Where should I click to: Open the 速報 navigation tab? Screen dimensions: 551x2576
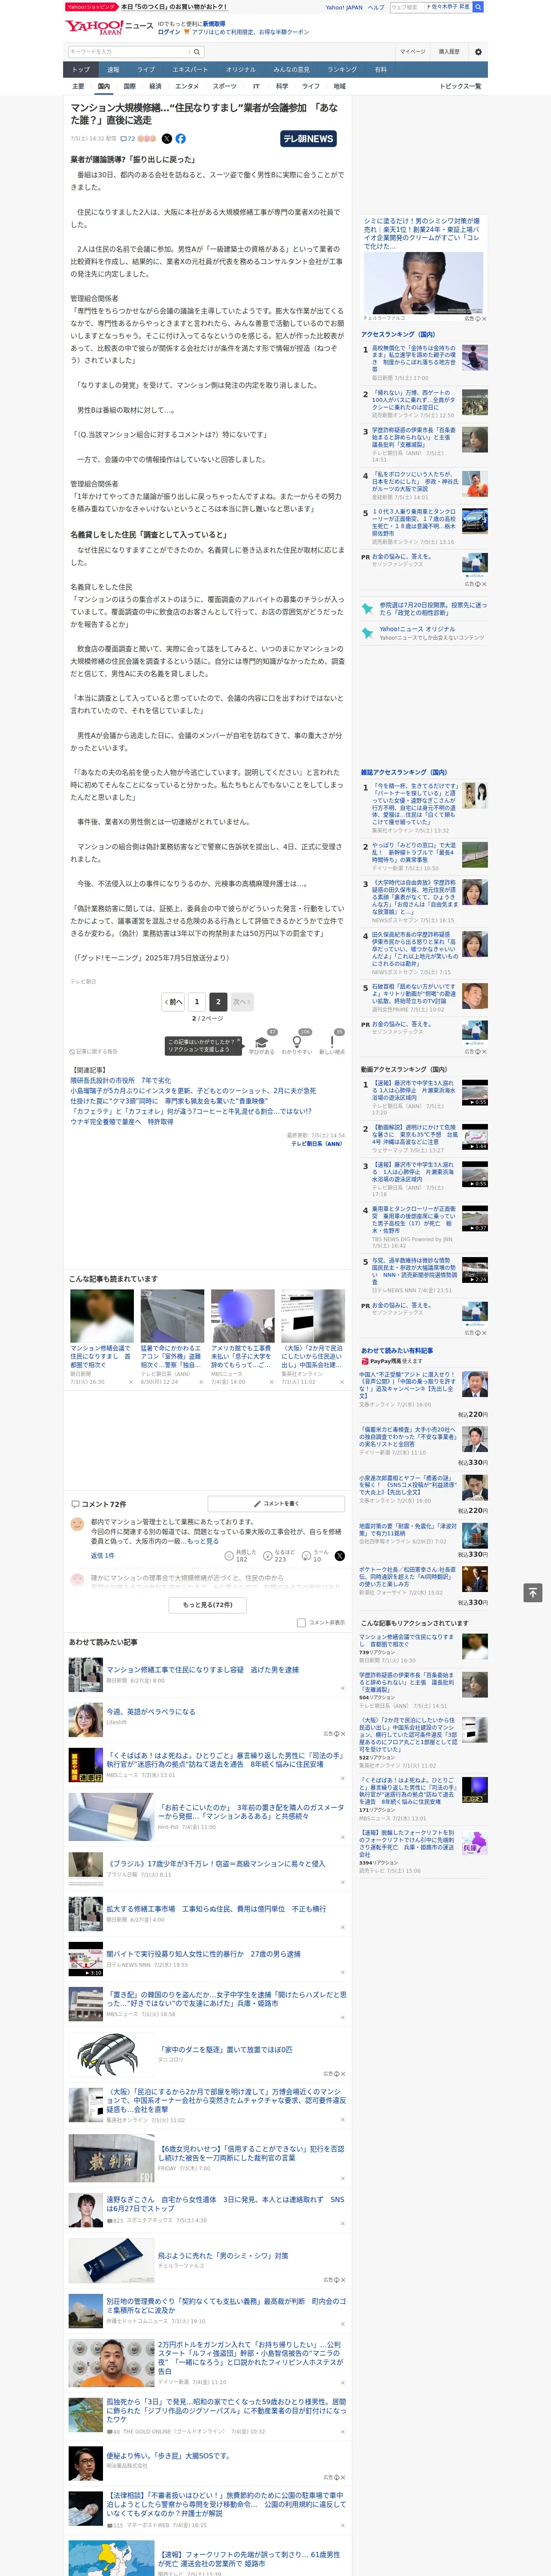tap(113, 70)
